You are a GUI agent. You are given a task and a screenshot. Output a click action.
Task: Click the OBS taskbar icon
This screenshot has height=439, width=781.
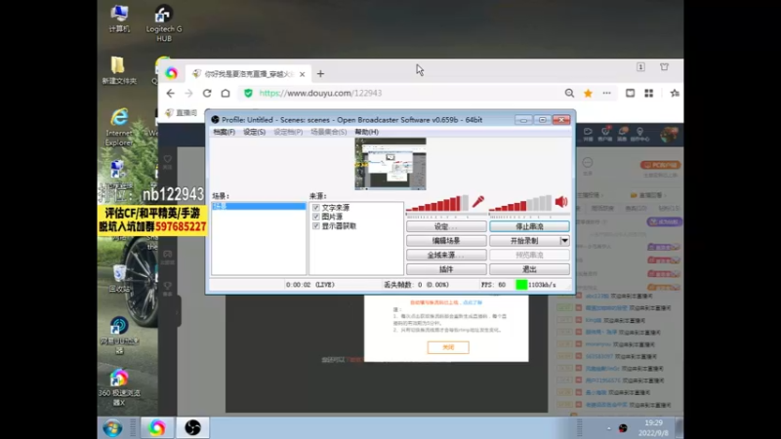[192, 428]
